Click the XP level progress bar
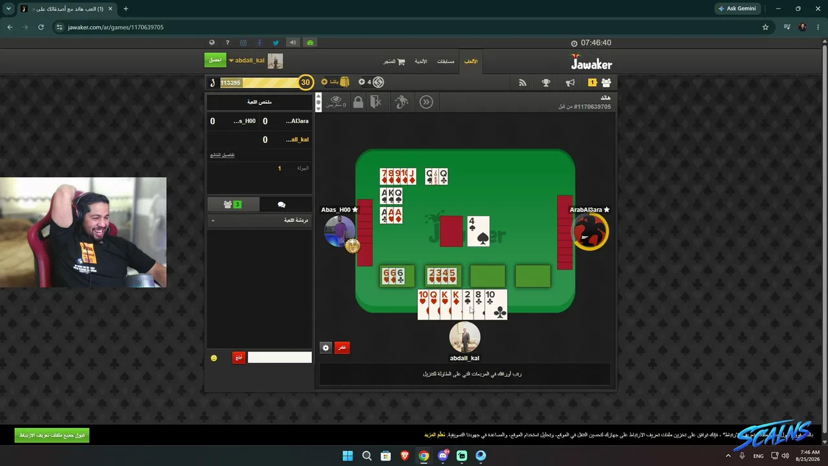 [x=259, y=83]
